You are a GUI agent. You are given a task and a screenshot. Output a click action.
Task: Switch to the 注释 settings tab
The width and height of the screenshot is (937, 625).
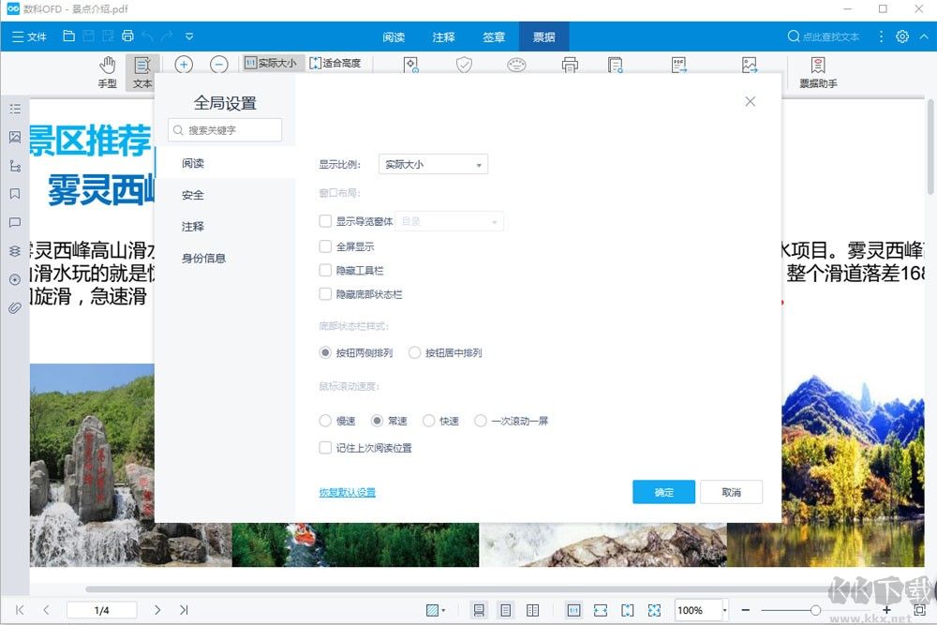point(191,226)
